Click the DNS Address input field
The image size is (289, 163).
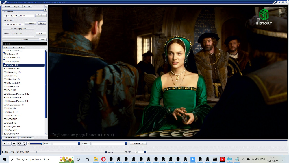(x=18, y=16)
